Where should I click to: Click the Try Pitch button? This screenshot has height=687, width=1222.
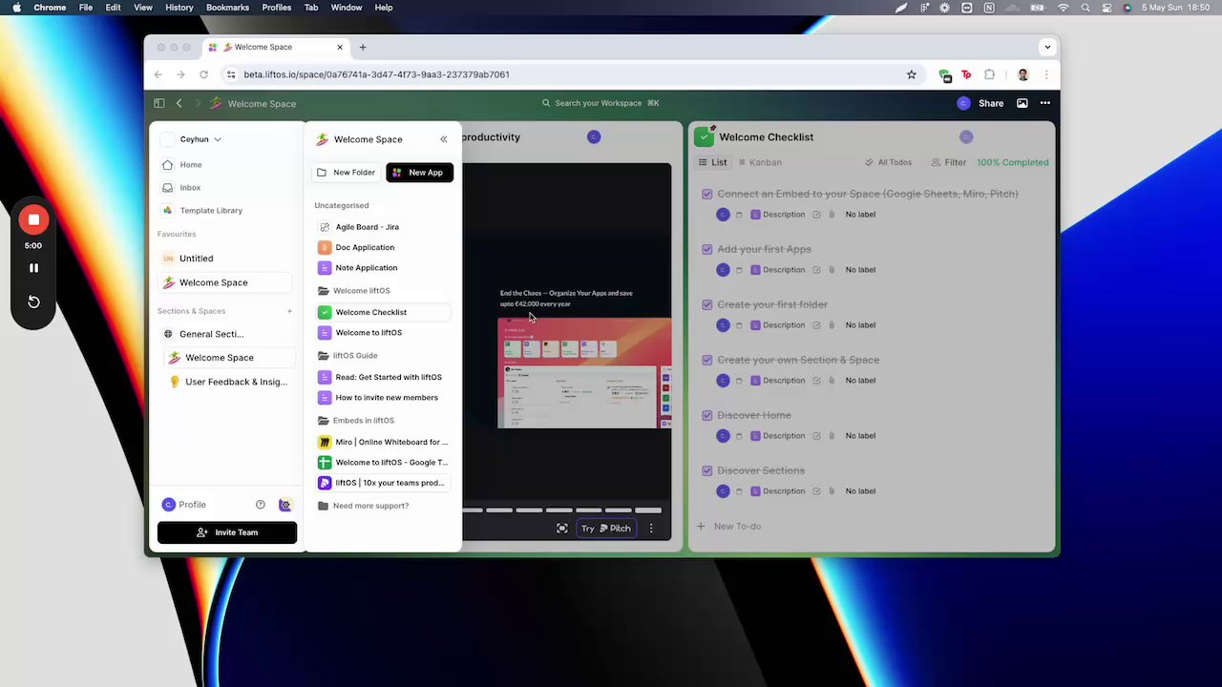(606, 529)
